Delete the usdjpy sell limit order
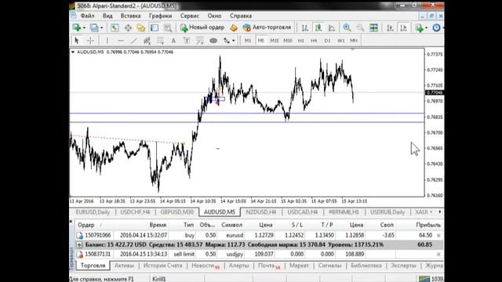 click(x=438, y=255)
